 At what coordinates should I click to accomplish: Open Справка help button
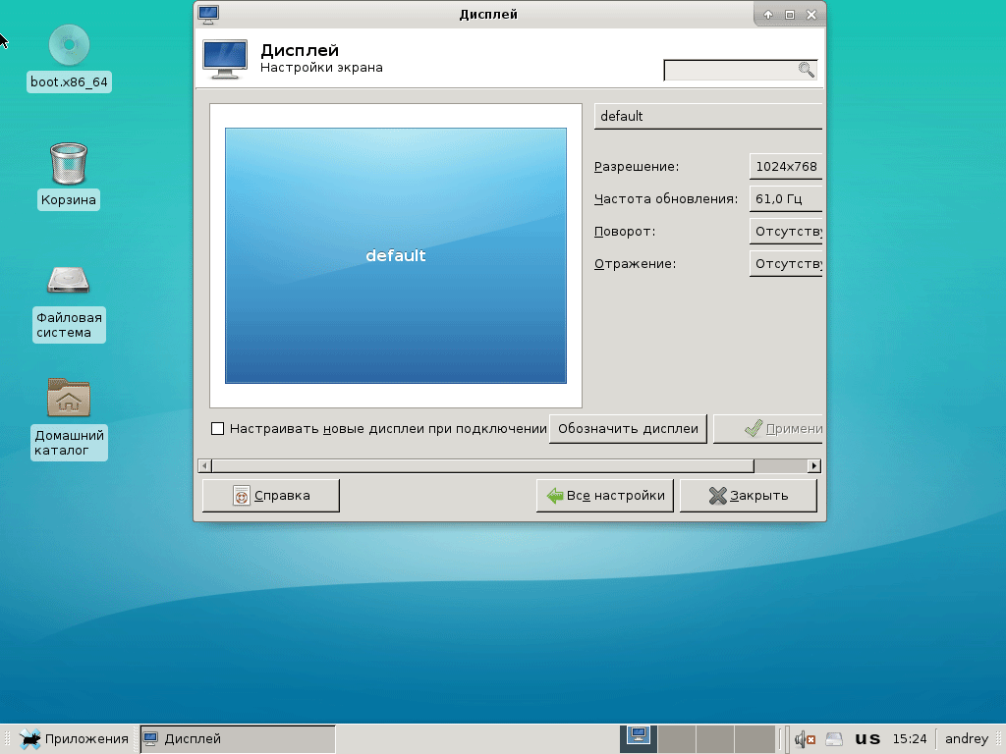point(271,496)
